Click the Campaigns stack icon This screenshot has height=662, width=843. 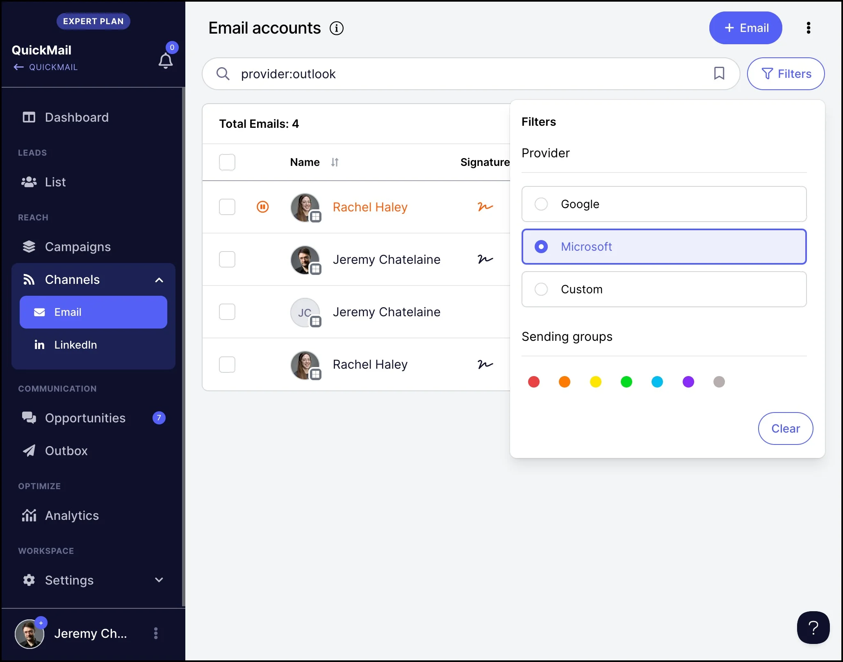29,247
